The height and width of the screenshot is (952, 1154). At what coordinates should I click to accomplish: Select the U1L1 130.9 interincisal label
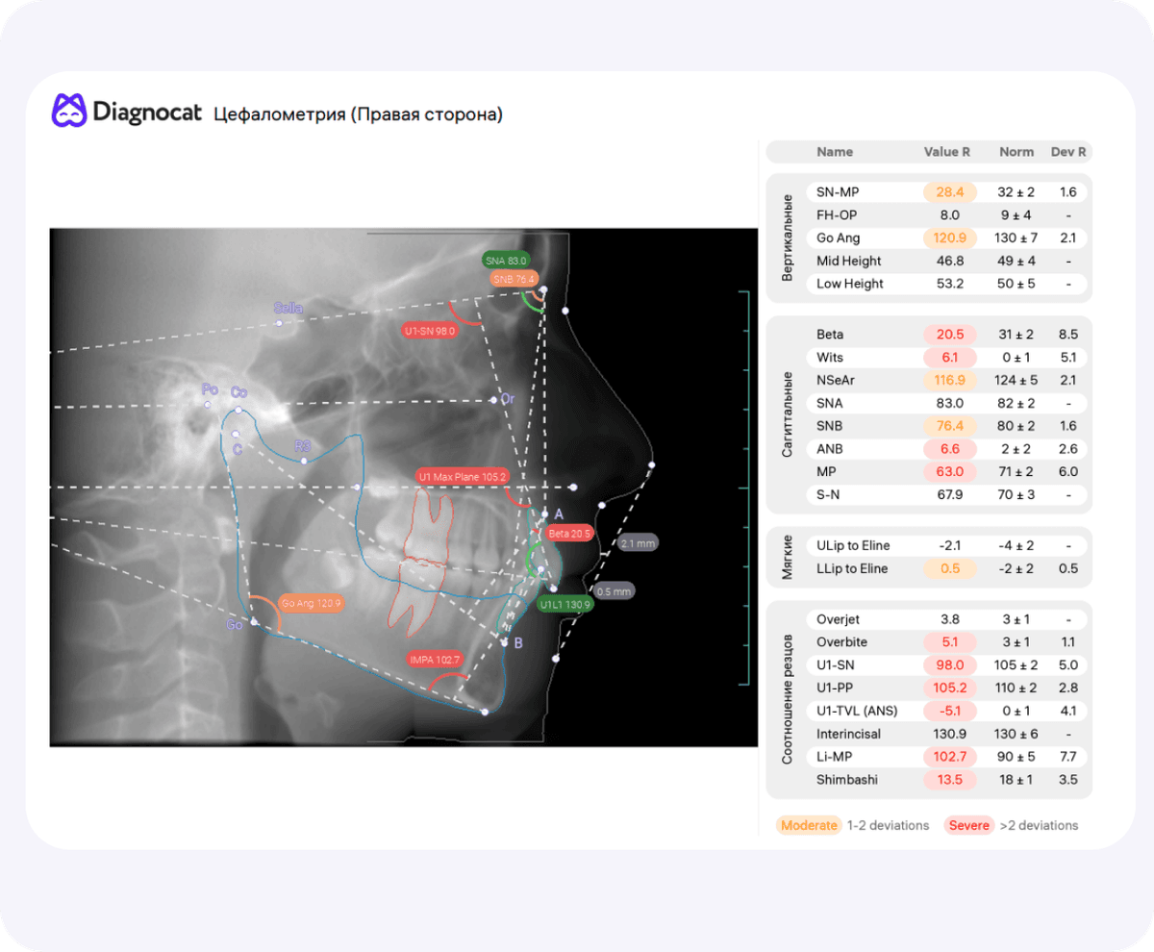point(565,605)
